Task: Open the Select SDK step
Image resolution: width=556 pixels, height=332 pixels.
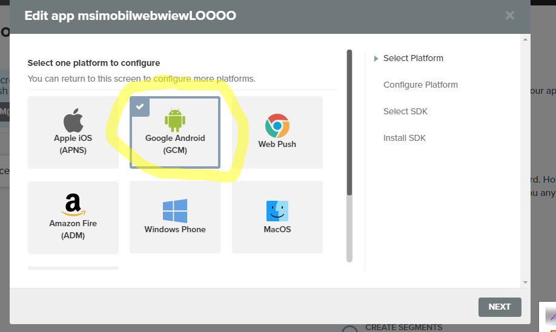Action: (405, 111)
